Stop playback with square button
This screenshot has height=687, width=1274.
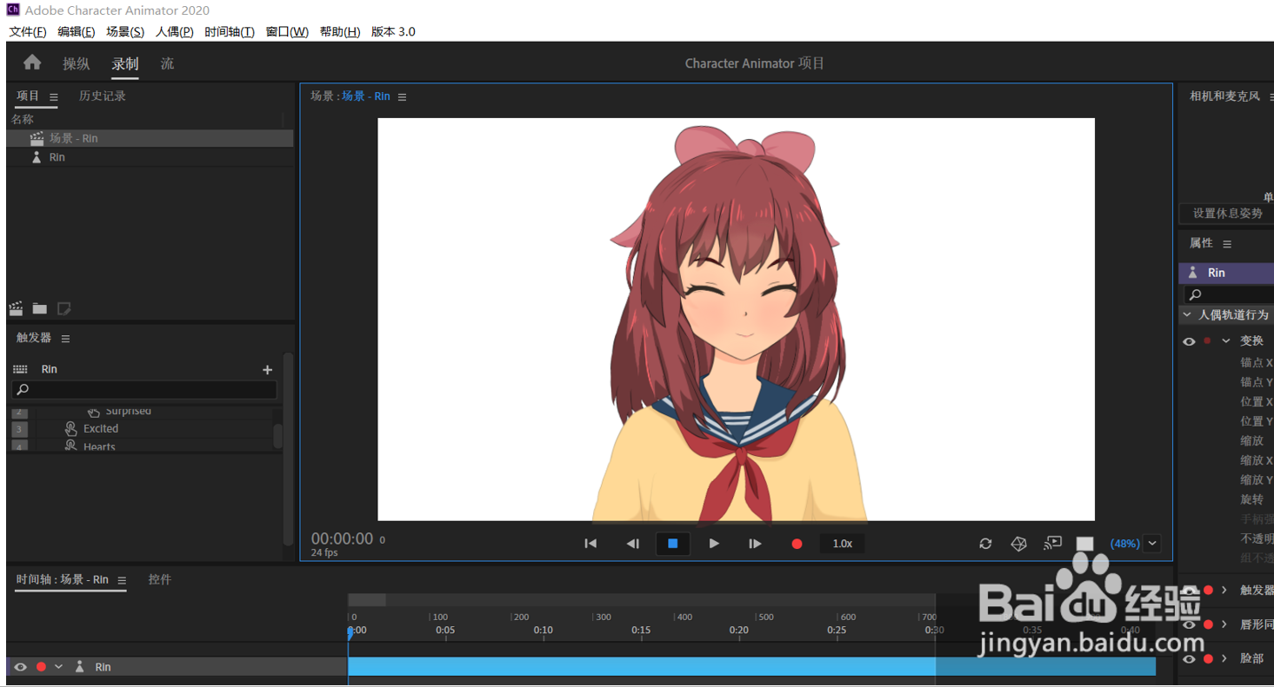click(x=672, y=544)
